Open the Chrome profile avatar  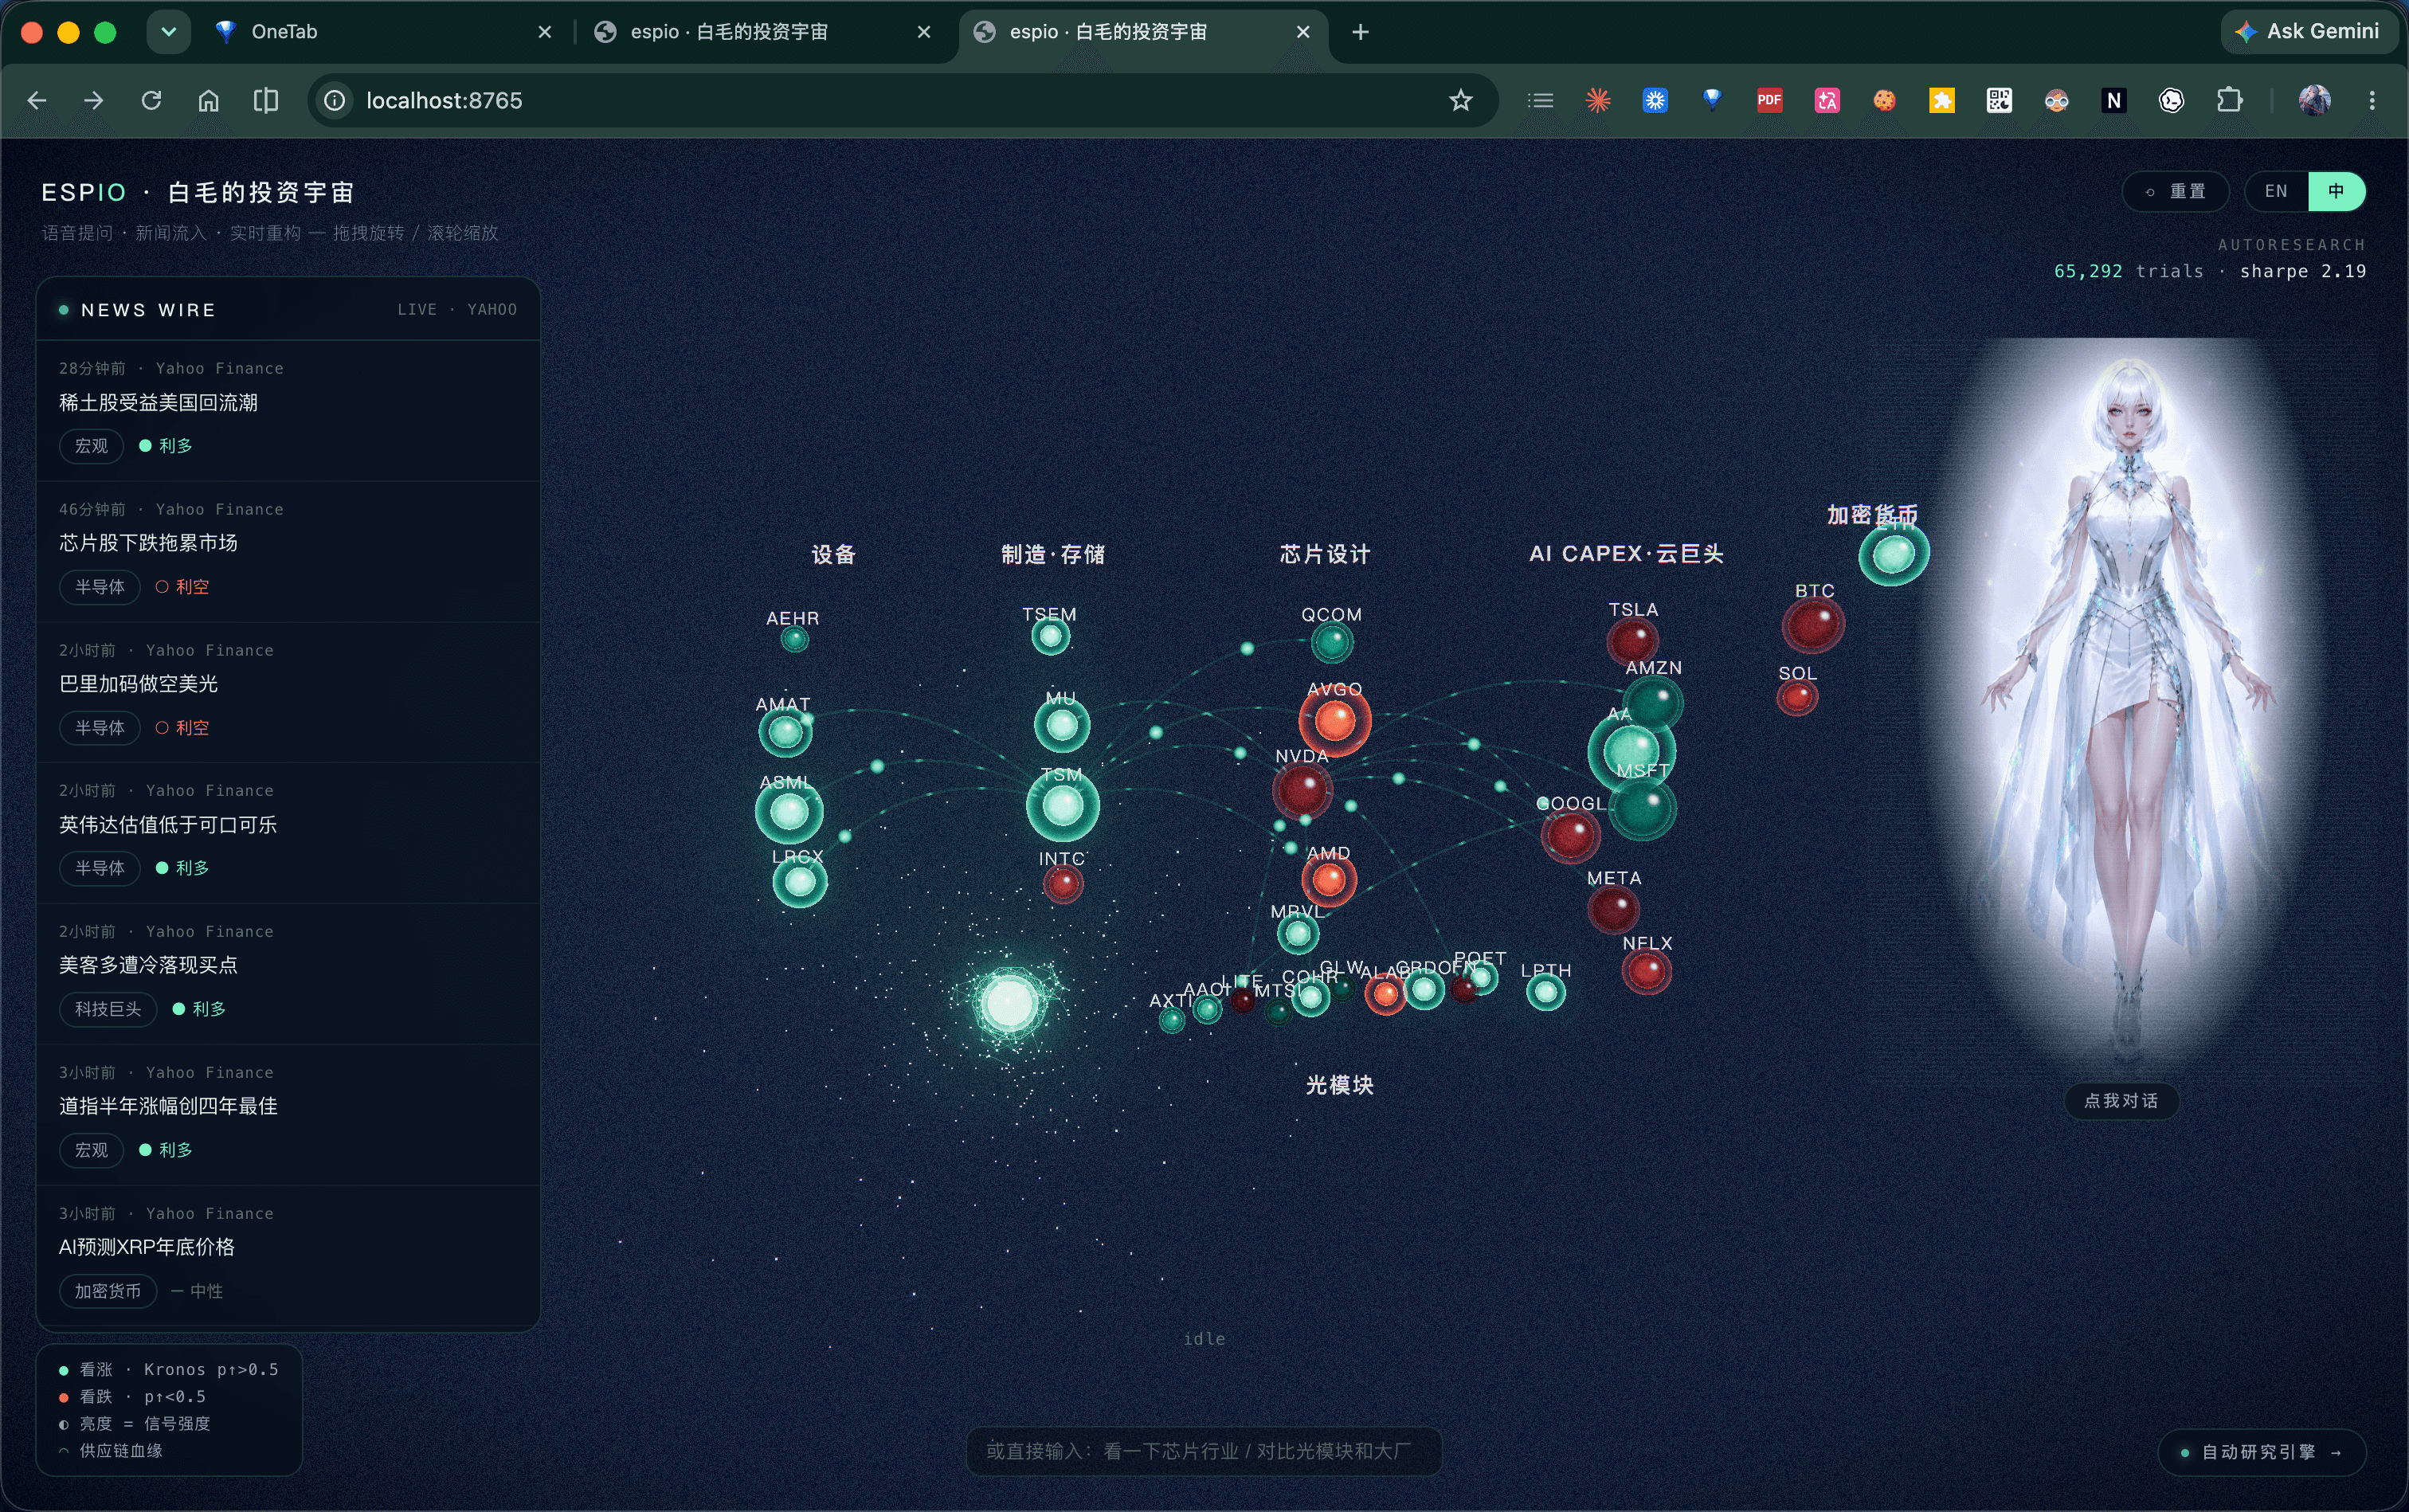(x=2315, y=100)
